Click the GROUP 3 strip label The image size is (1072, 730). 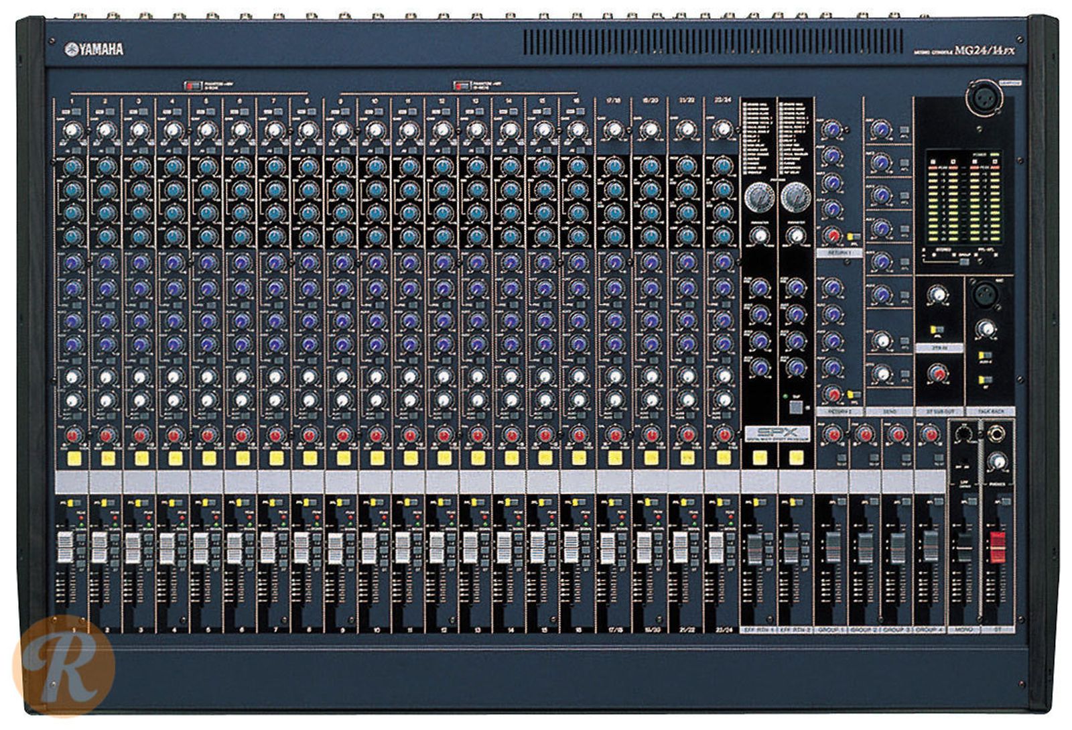(x=898, y=631)
